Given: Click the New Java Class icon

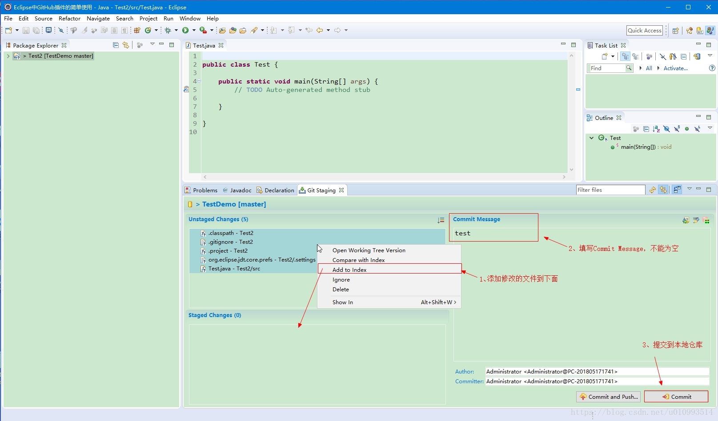Looking at the screenshot, I should click(148, 30).
